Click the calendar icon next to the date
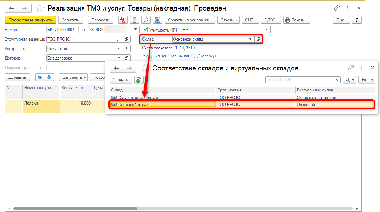The width and height of the screenshot is (380, 212). pos(136,30)
